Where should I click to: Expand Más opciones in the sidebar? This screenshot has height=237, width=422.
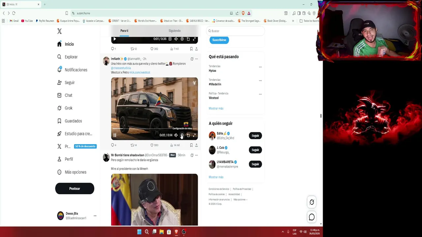tap(72, 172)
